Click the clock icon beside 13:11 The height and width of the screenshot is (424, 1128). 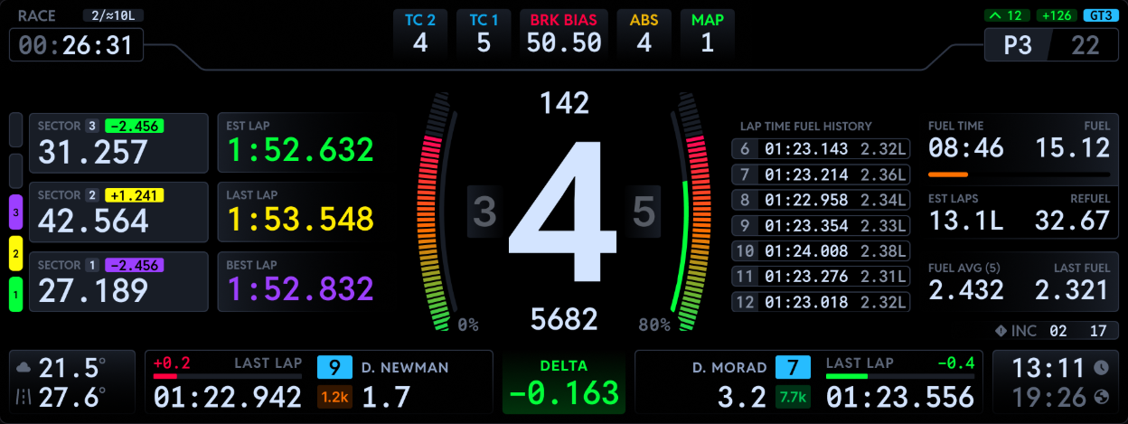click(1101, 368)
